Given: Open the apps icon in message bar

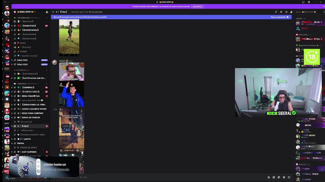Looking at the screenshot, I should (x=289, y=177).
